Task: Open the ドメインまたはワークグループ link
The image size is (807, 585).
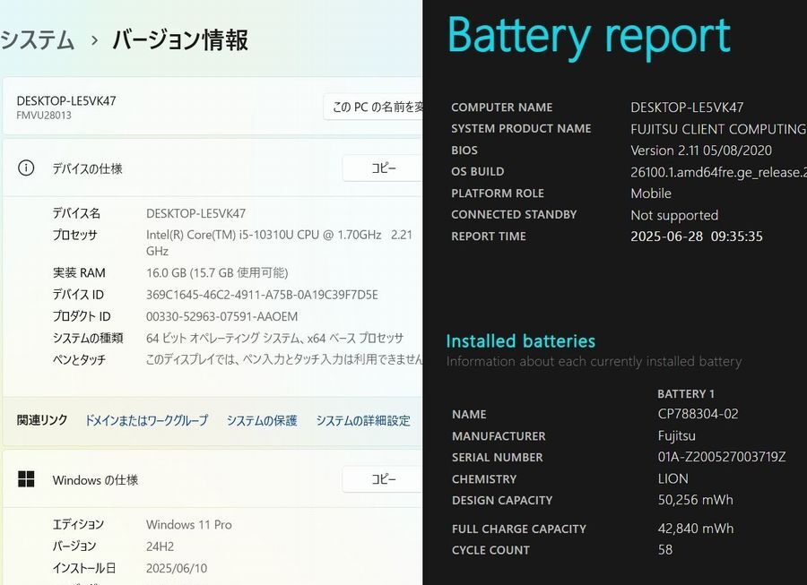Action: [x=146, y=420]
